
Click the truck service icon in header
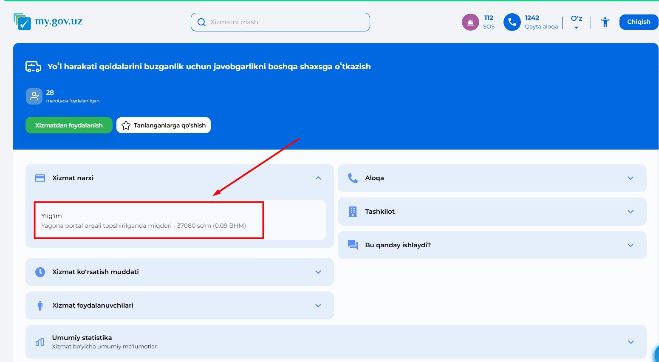click(33, 67)
